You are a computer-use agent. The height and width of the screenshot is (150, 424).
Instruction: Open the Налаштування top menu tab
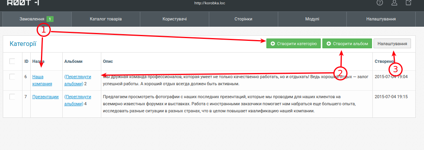tap(381, 19)
